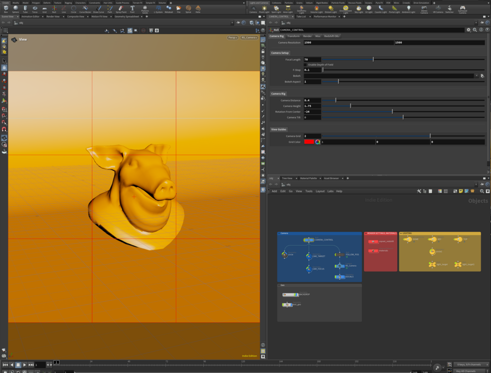Screen dimensions: 491x373
Task: Open the Bokeh parameter dropdown arrow
Action: 477,75
